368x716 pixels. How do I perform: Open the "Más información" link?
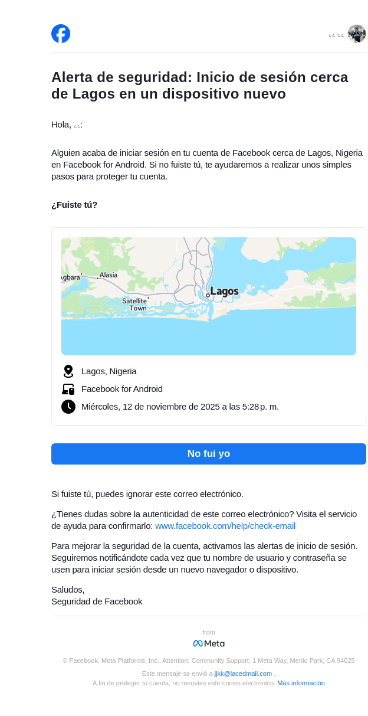(301, 683)
